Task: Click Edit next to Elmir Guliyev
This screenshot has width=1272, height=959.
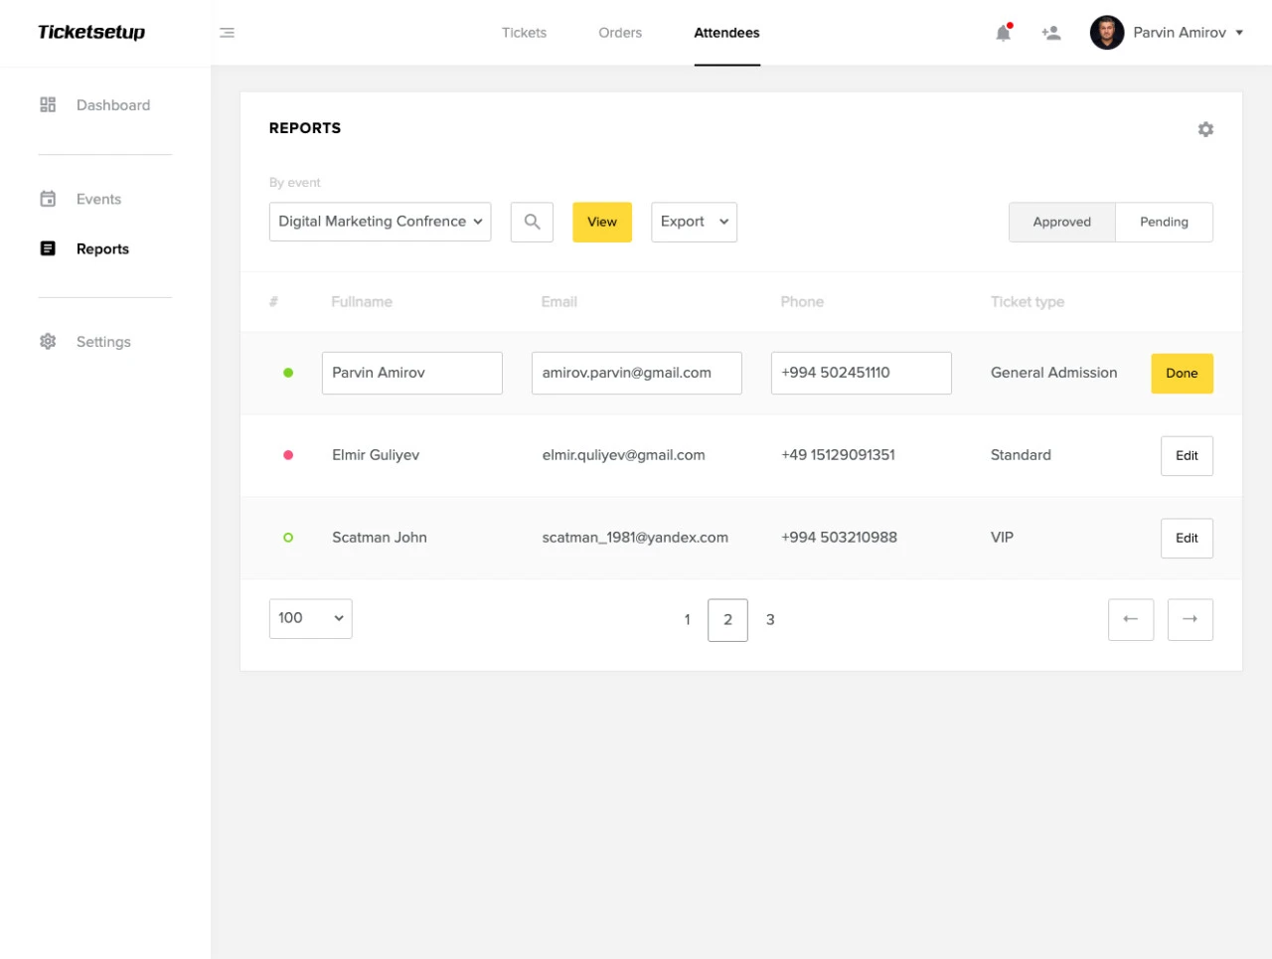Action: 1187,455
